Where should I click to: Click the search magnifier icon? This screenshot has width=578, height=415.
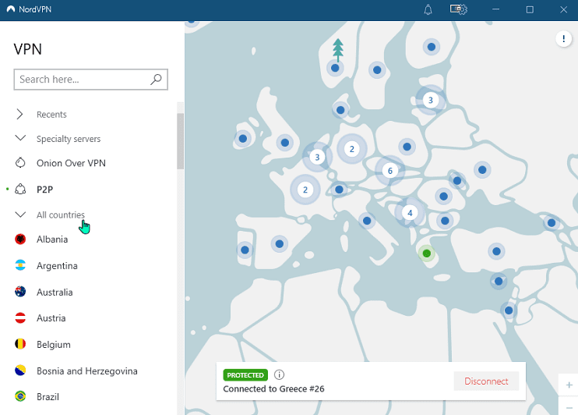tap(156, 79)
